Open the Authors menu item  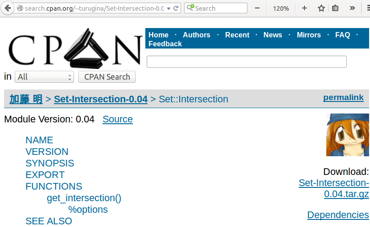click(196, 35)
